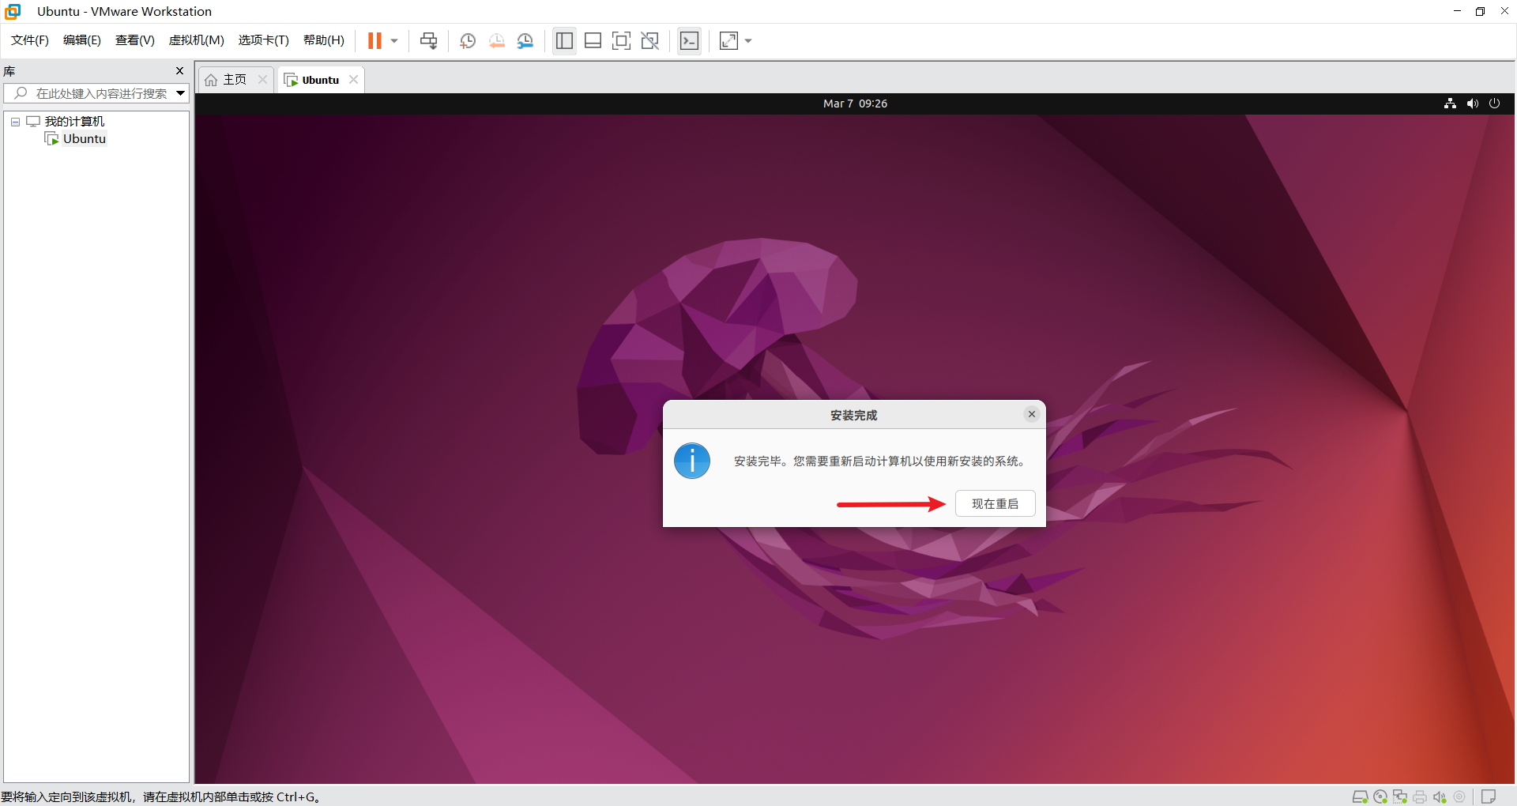Pause the VM with the orange pause icon

(375, 41)
